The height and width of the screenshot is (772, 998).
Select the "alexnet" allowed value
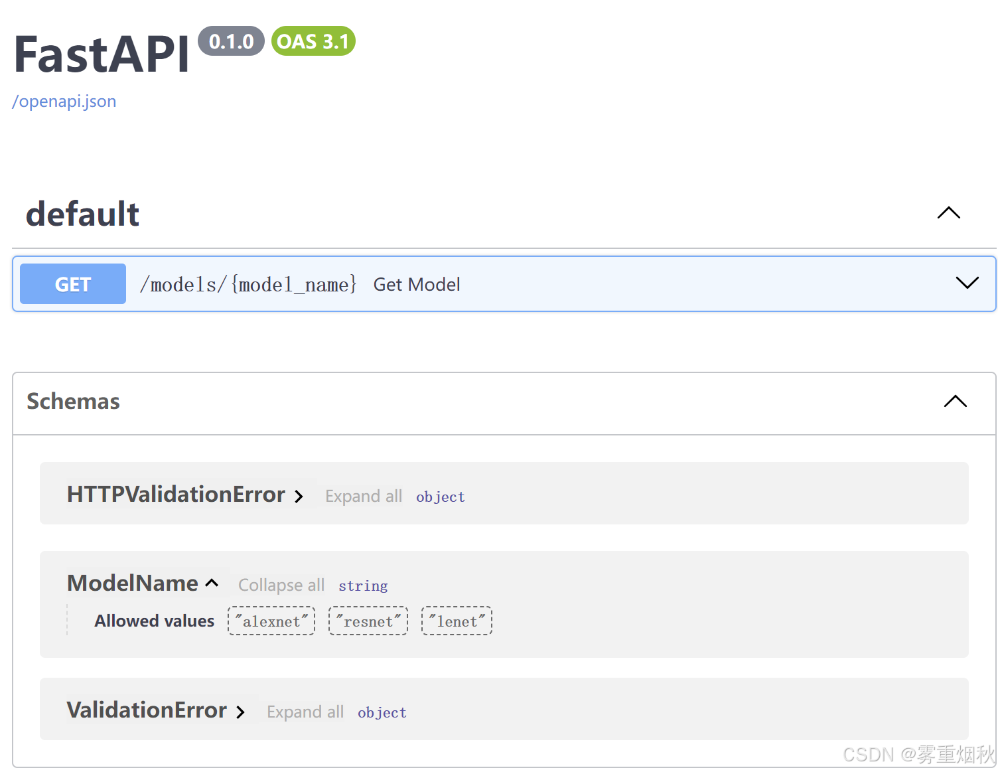click(x=271, y=621)
